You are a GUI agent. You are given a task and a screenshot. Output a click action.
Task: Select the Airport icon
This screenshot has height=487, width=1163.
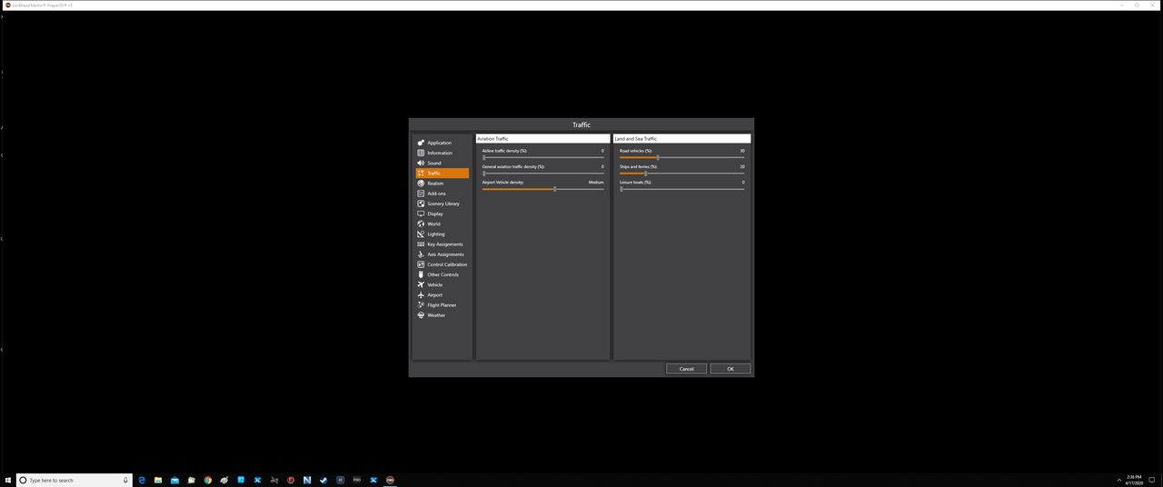coord(421,294)
